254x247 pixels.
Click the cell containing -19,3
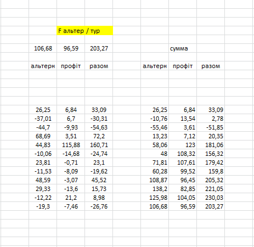click(43, 206)
